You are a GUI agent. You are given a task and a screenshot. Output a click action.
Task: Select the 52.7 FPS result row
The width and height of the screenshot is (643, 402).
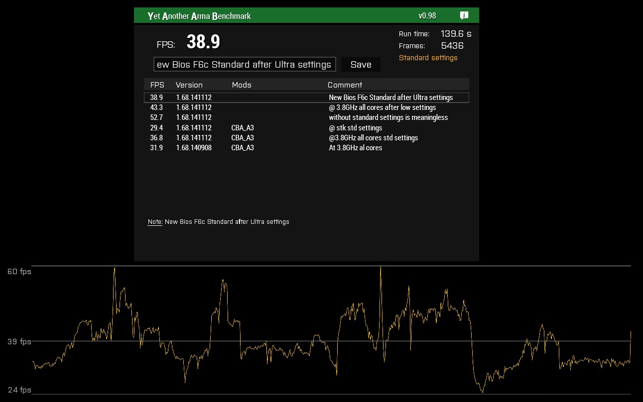(x=306, y=117)
